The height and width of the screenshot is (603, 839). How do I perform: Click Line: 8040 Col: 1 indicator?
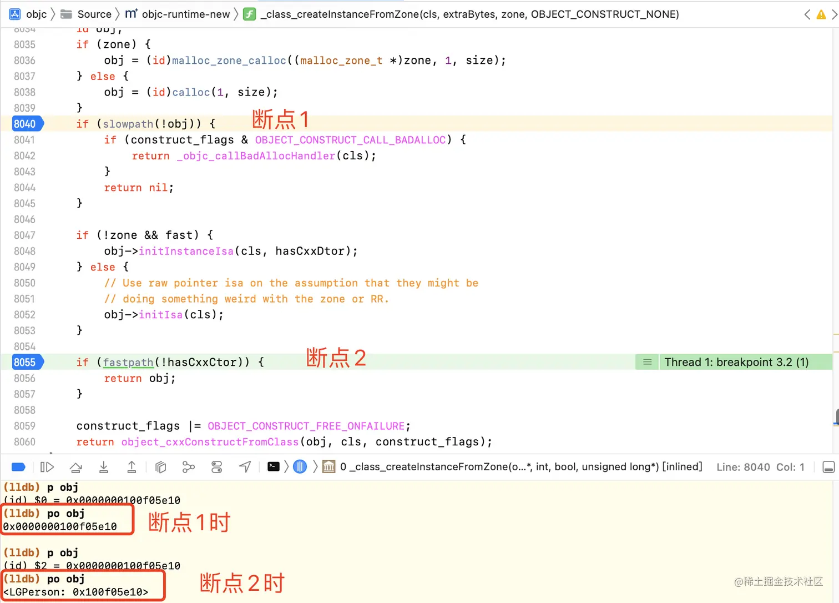tap(760, 467)
